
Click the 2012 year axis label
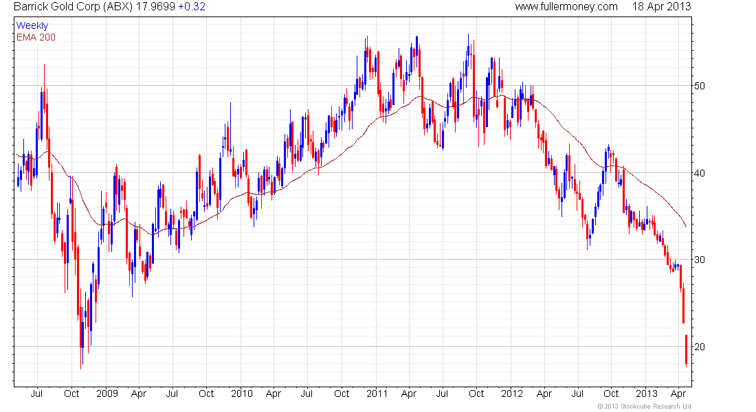coord(511,393)
